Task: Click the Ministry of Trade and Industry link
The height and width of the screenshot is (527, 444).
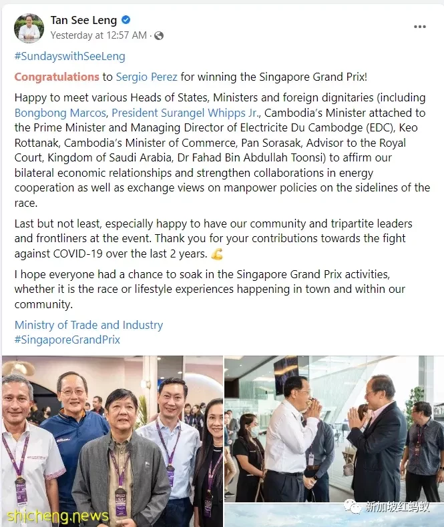Action: (89, 325)
